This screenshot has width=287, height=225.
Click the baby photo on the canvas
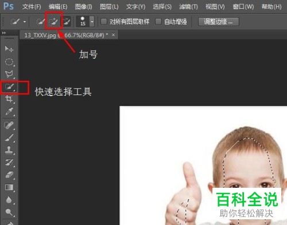203,165
